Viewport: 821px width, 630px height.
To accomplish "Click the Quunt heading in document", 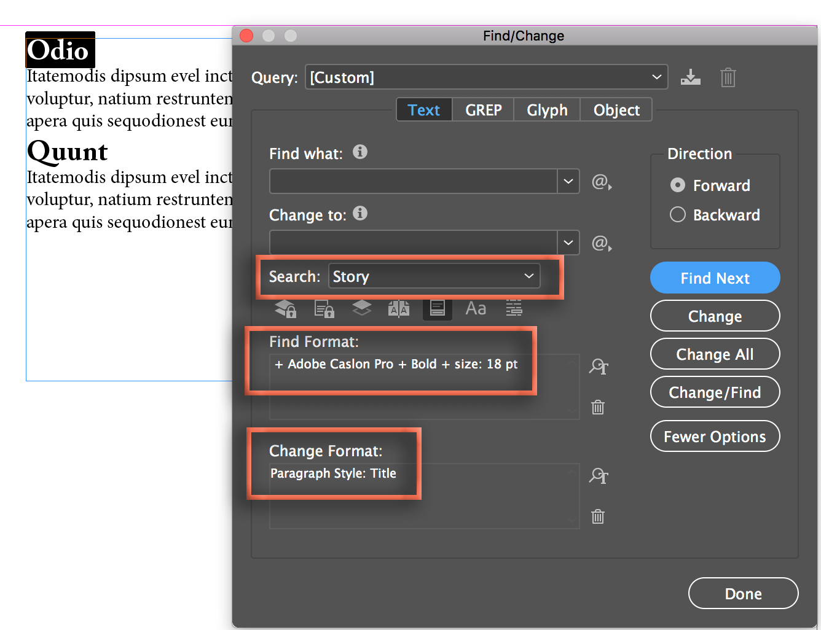I will 68,151.
